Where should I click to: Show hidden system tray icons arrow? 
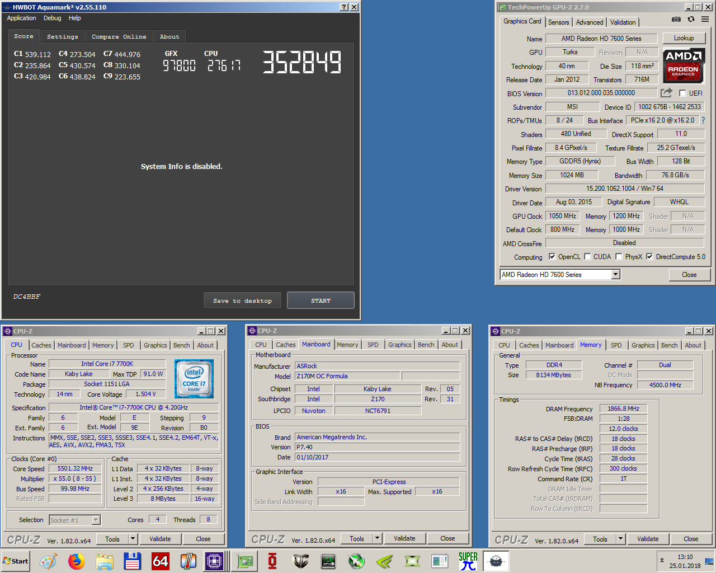[662, 561]
